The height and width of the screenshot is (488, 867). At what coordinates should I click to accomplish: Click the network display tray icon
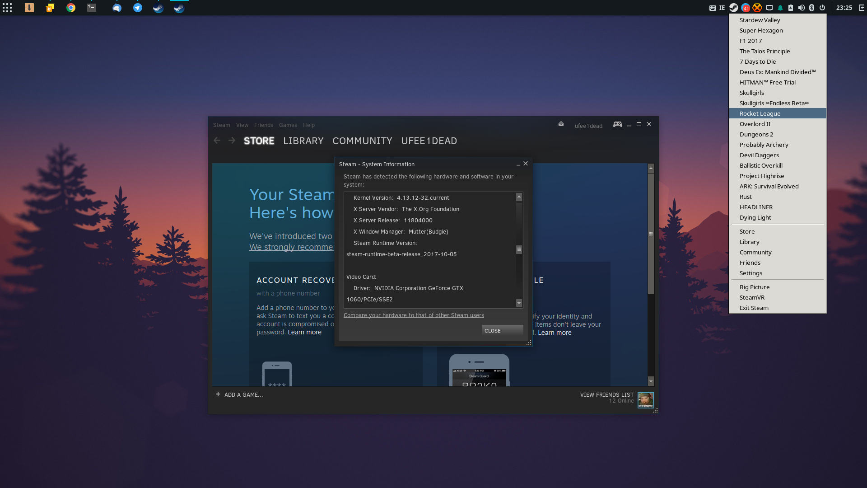click(x=769, y=8)
